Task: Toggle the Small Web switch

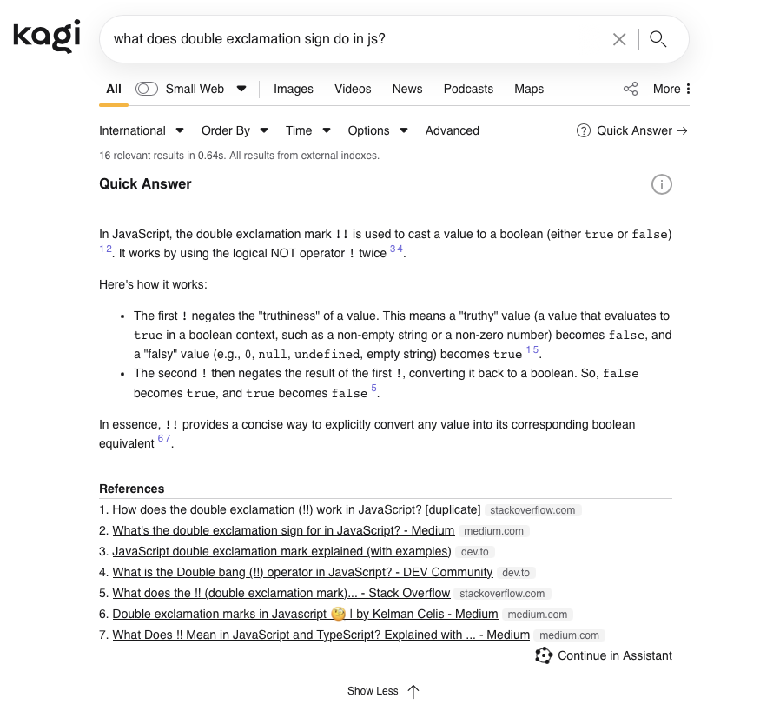Action: coord(147,89)
